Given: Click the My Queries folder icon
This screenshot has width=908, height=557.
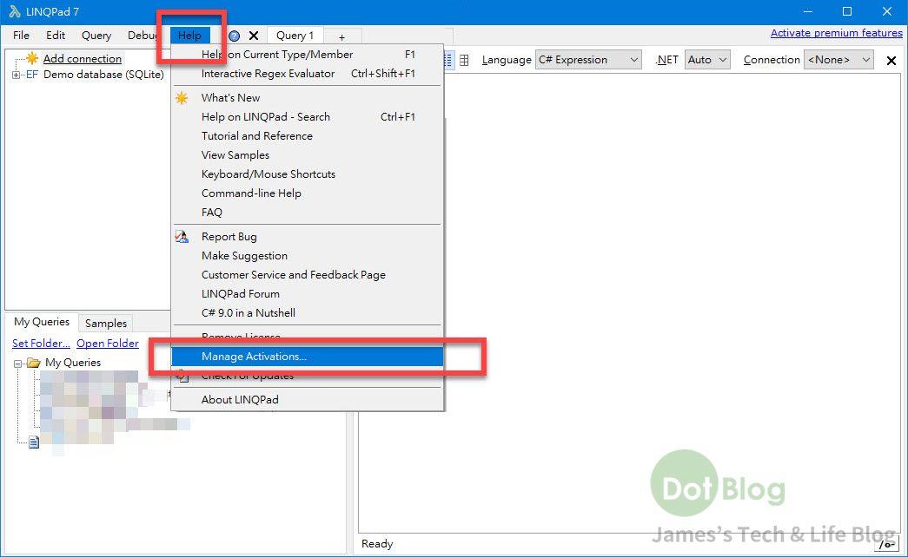Looking at the screenshot, I should pos(34,363).
